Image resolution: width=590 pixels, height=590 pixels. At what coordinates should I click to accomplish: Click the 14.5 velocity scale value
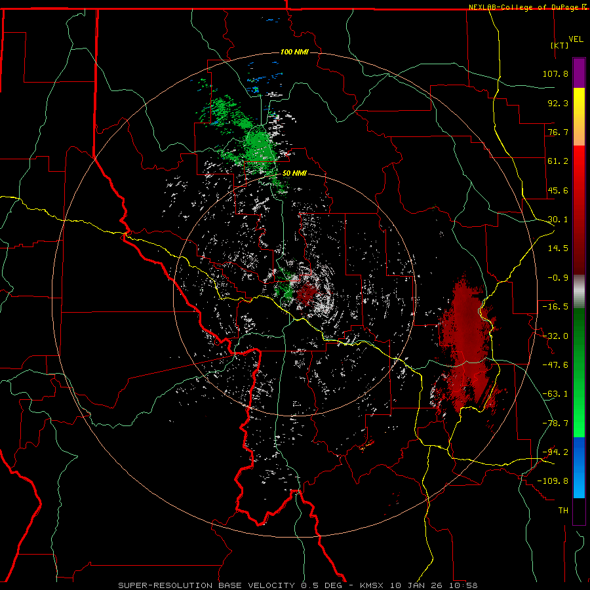[558, 248]
